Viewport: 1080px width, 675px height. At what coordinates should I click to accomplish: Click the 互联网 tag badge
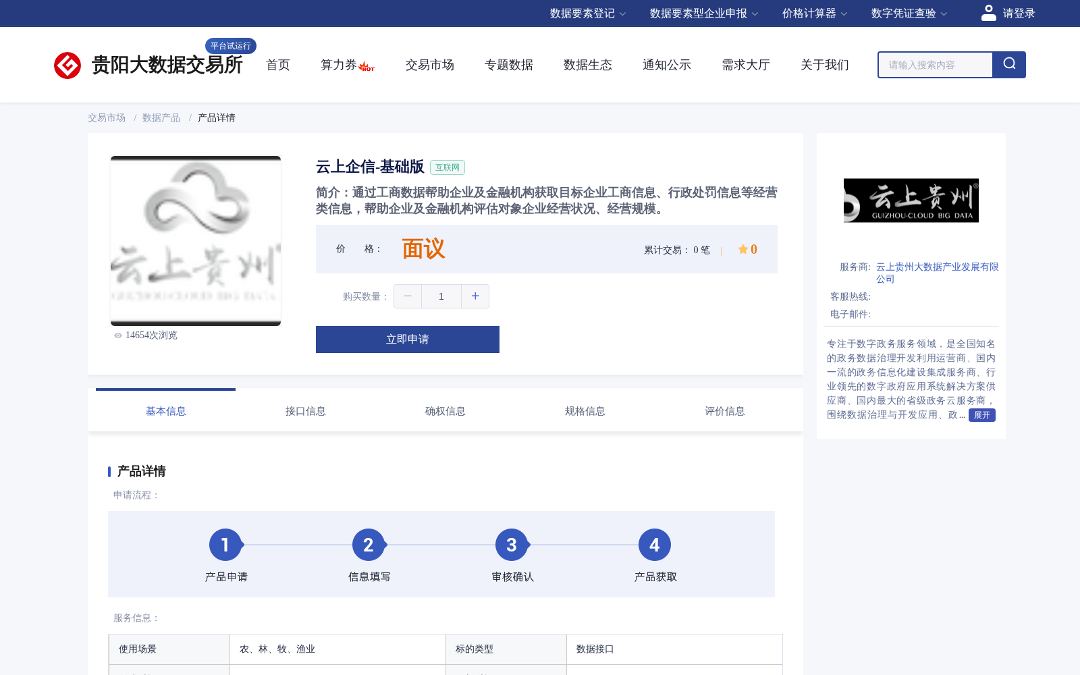[x=448, y=167]
